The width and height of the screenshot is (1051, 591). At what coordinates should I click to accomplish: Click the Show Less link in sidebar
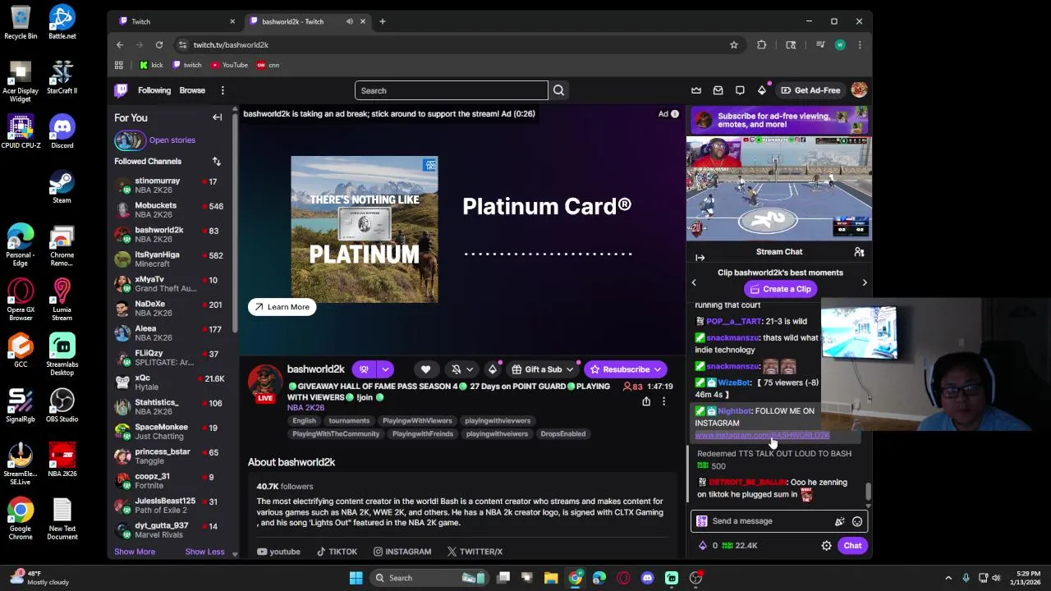pyautogui.click(x=204, y=552)
